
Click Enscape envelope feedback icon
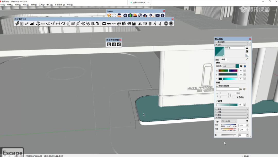(157, 15)
